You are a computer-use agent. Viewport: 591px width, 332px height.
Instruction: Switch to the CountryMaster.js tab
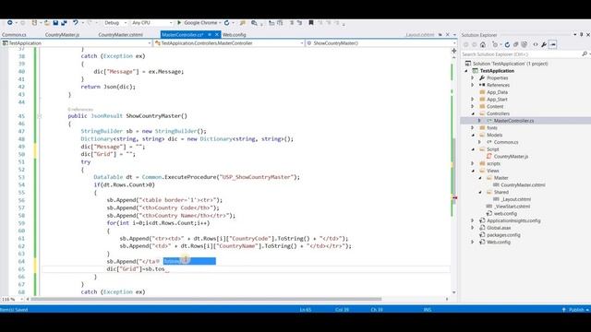coord(62,35)
